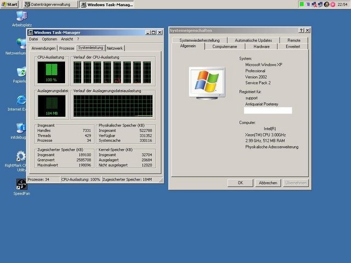The image size is (351, 263).
Task: Click the Task-Manager title bar icon
Action: click(x=31, y=32)
